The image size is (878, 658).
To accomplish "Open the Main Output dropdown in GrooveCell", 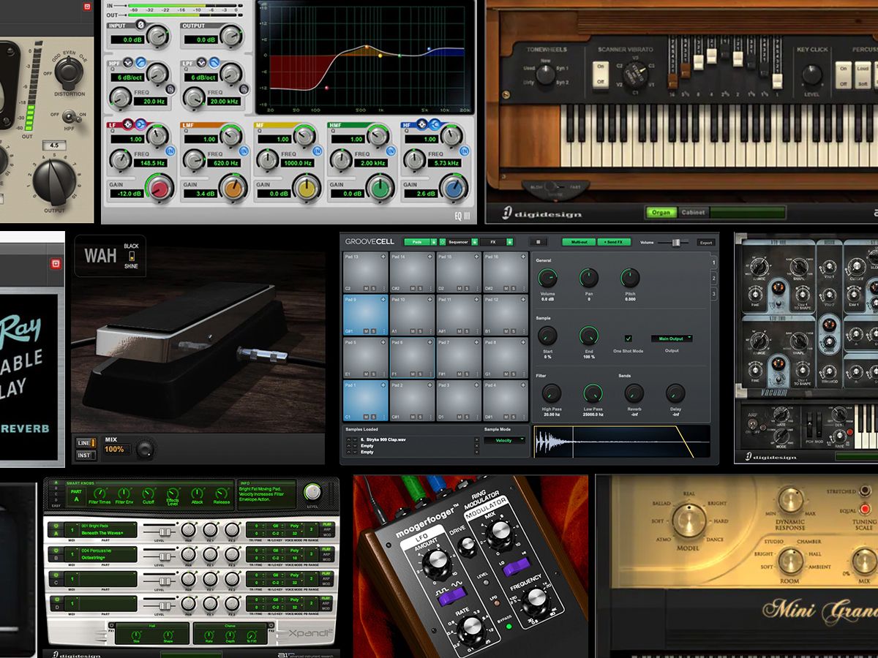I will (x=672, y=339).
